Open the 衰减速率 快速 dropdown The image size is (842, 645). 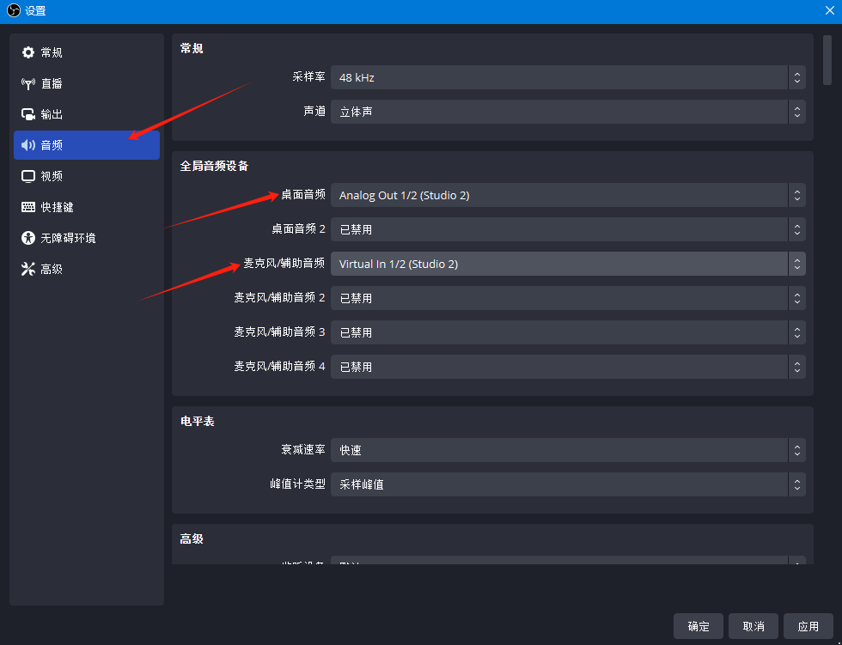pos(568,450)
